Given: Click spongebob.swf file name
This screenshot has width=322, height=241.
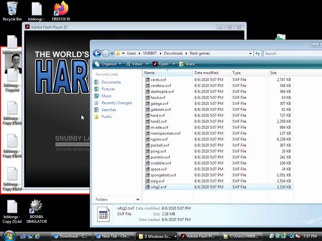Looking at the screenshot, I should coord(163,175).
